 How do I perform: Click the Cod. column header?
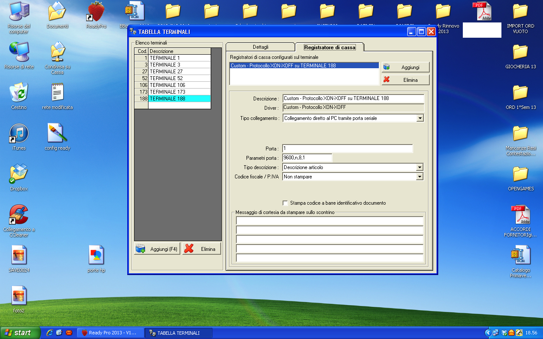point(142,51)
